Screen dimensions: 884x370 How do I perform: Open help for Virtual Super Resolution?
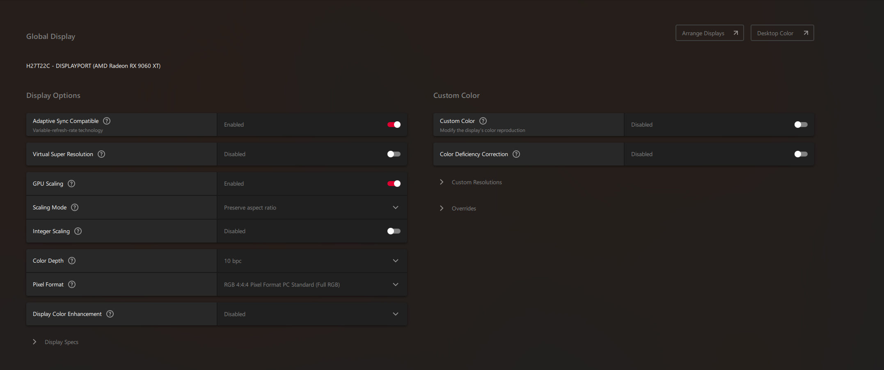[101, 154]
